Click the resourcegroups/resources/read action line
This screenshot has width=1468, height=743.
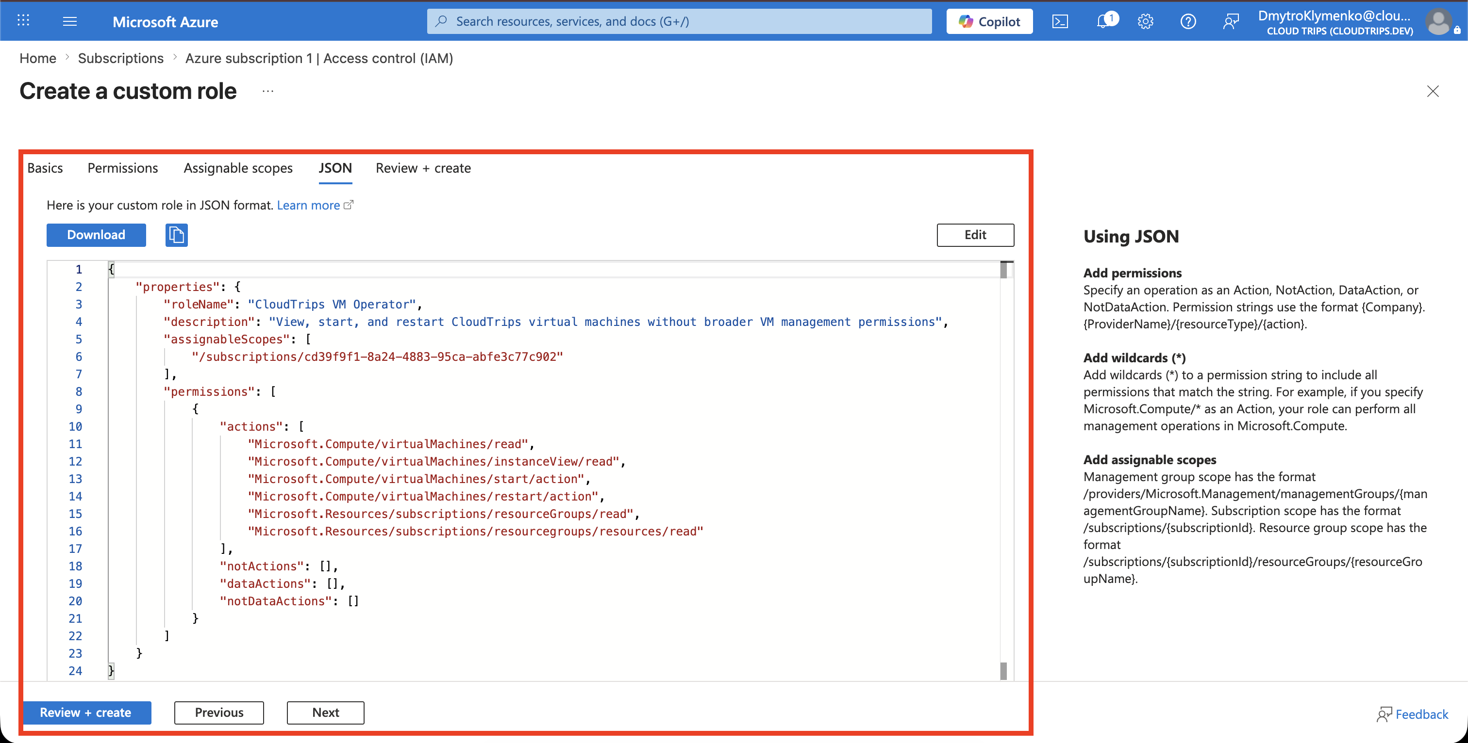tap(475, 531)
